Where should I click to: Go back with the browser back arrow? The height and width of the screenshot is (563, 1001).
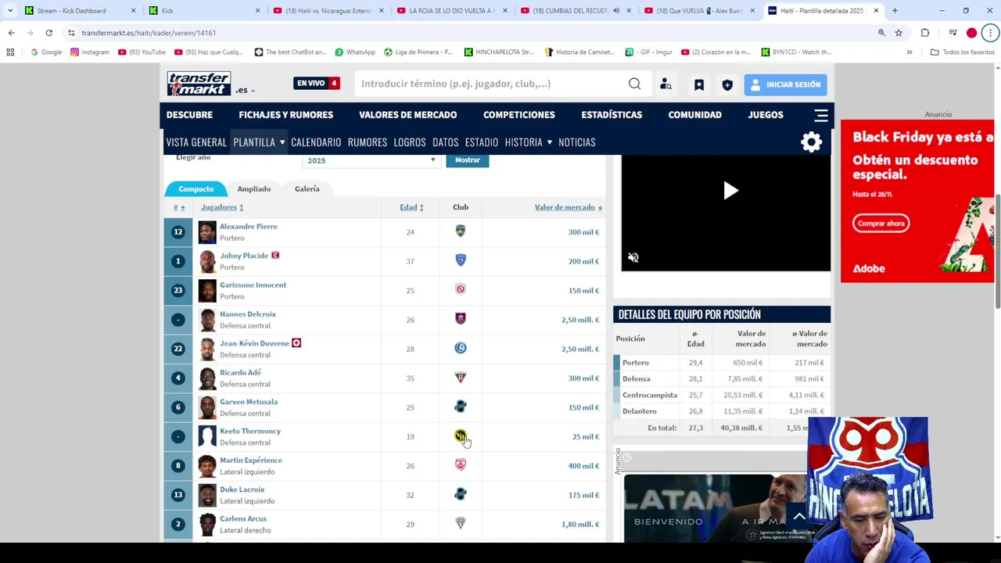click(11, 33)
